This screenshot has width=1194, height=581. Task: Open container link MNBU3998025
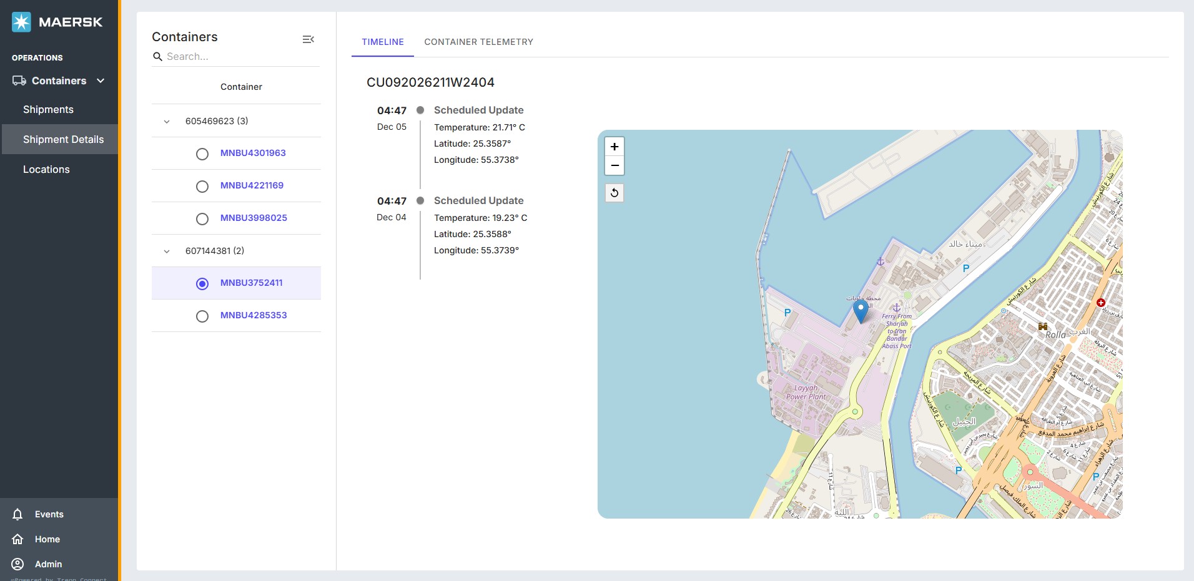tap(254, 218)
